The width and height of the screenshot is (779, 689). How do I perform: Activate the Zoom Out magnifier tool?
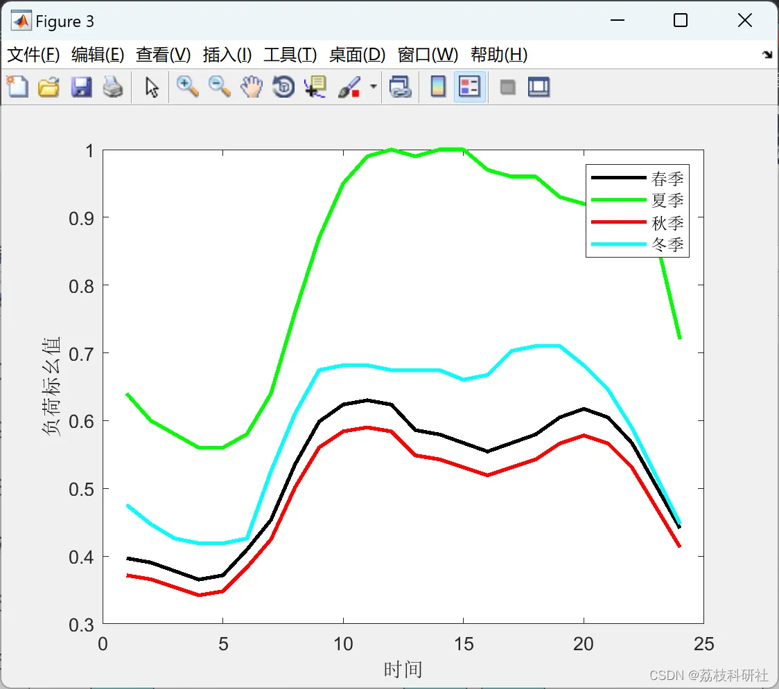click(x=219, y=87)
